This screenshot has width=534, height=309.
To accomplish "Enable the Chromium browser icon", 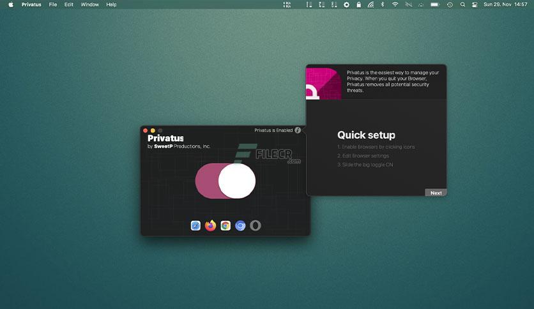I will coord(240,225).
